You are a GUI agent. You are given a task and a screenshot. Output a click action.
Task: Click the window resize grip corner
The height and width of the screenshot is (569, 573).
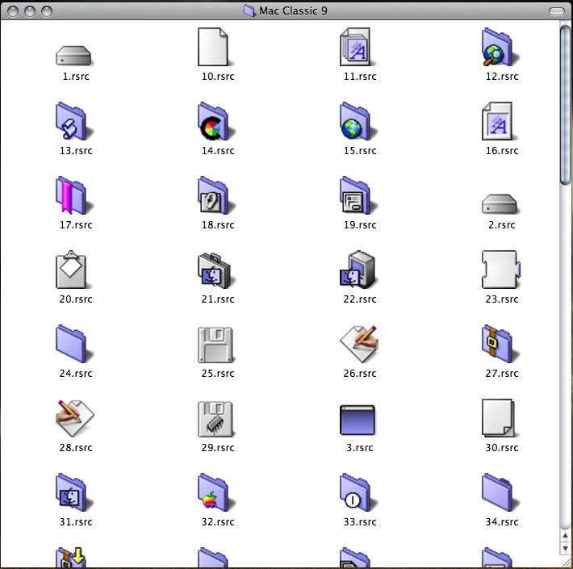tap(565, 562)
